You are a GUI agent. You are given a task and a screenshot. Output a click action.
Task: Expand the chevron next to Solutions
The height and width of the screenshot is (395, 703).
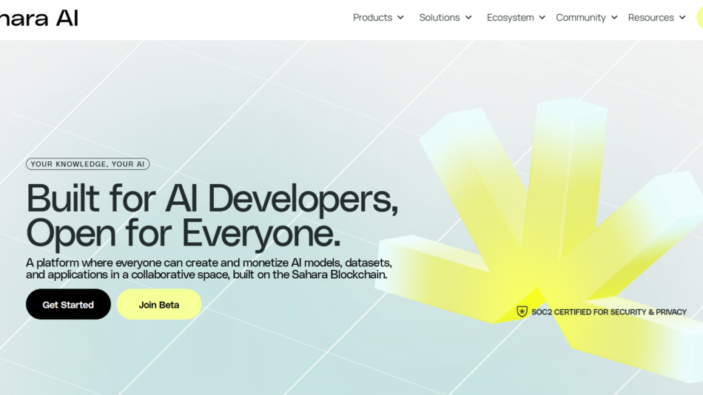point(468,18)
